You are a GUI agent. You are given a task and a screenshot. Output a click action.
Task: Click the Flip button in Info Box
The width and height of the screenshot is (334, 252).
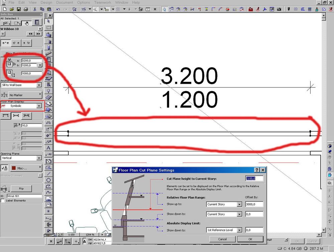pyautogui.click(x=21, y=188)
